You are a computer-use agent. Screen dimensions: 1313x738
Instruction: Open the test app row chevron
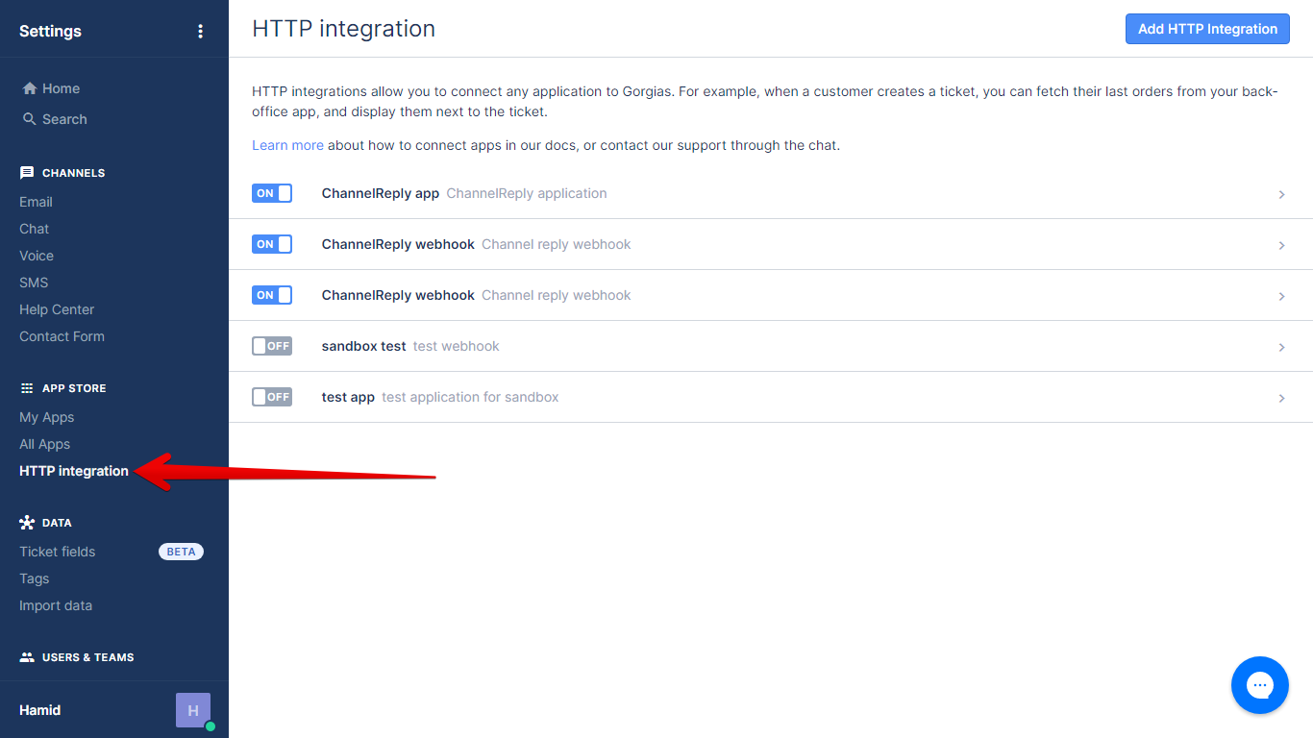coord(1281,398)
